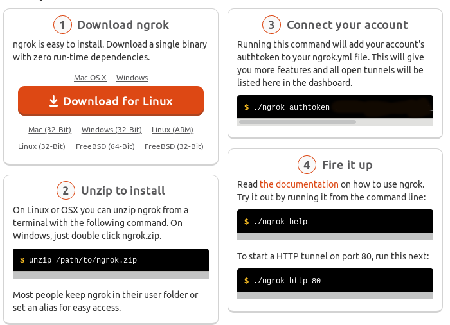Click the step 4 circled number icon
Viewport: 450px width, 325px height.
(x=307, y=165)
